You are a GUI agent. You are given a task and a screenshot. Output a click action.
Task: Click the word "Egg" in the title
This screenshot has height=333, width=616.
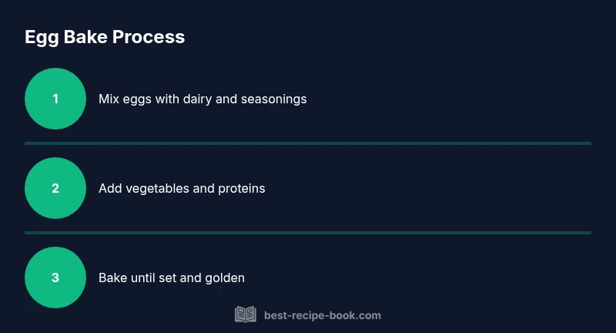tap(40, 36)
